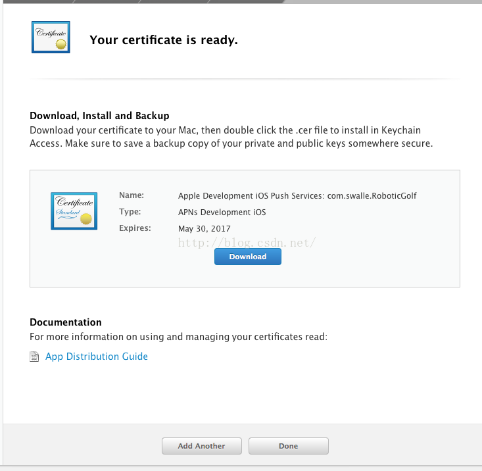Click the Done button
The height and width of the screenshot is (471, 482).
pos(288,446)
